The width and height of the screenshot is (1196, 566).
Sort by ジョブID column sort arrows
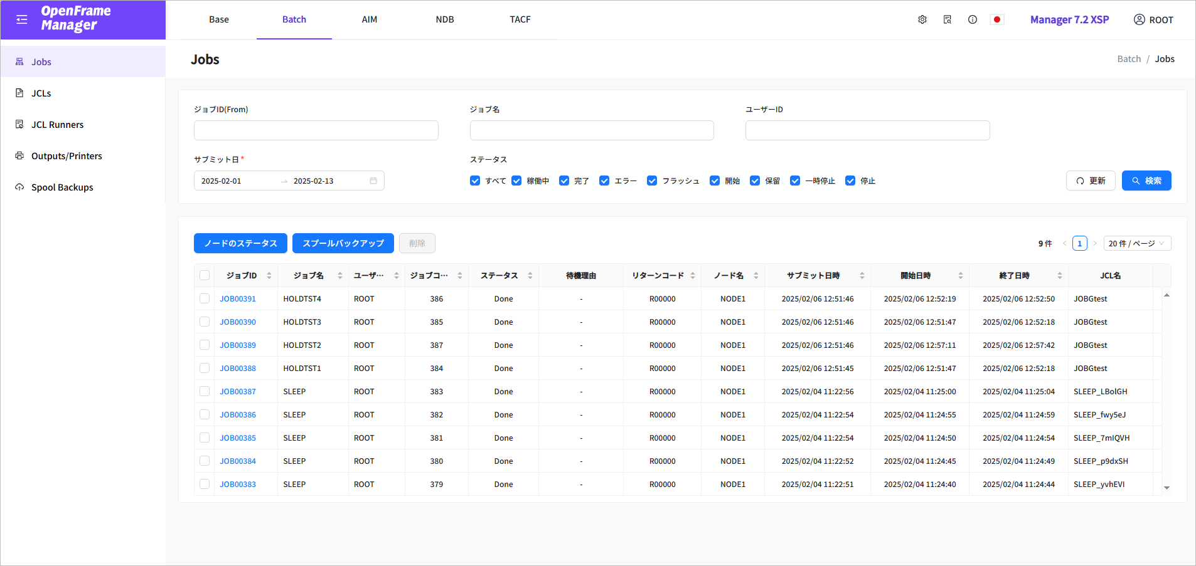pos(269,276)
